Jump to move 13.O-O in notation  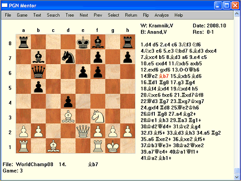click(x=180, y=70)
